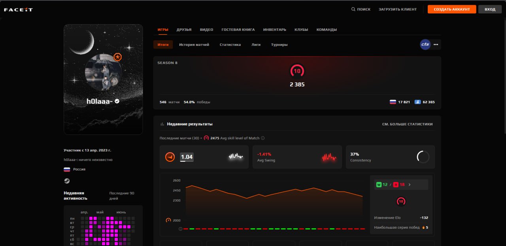This screenshot has height=246, width=506.
Task: Open the linked Steam account icon
Action: pos(67,181)
